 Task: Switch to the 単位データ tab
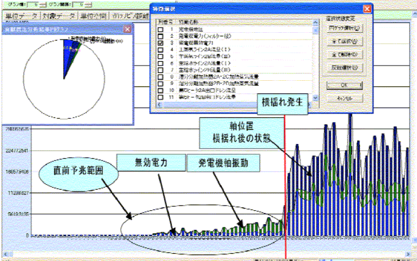(22, 16)
